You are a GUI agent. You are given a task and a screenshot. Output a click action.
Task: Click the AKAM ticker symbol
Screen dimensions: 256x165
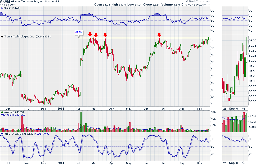coord(5,2)
